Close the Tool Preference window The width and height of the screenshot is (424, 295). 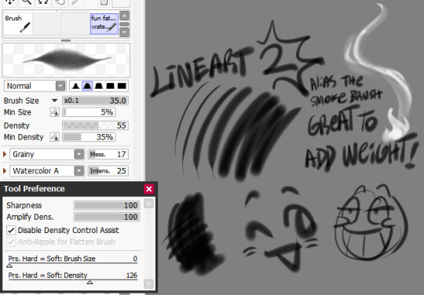point(149,189)
